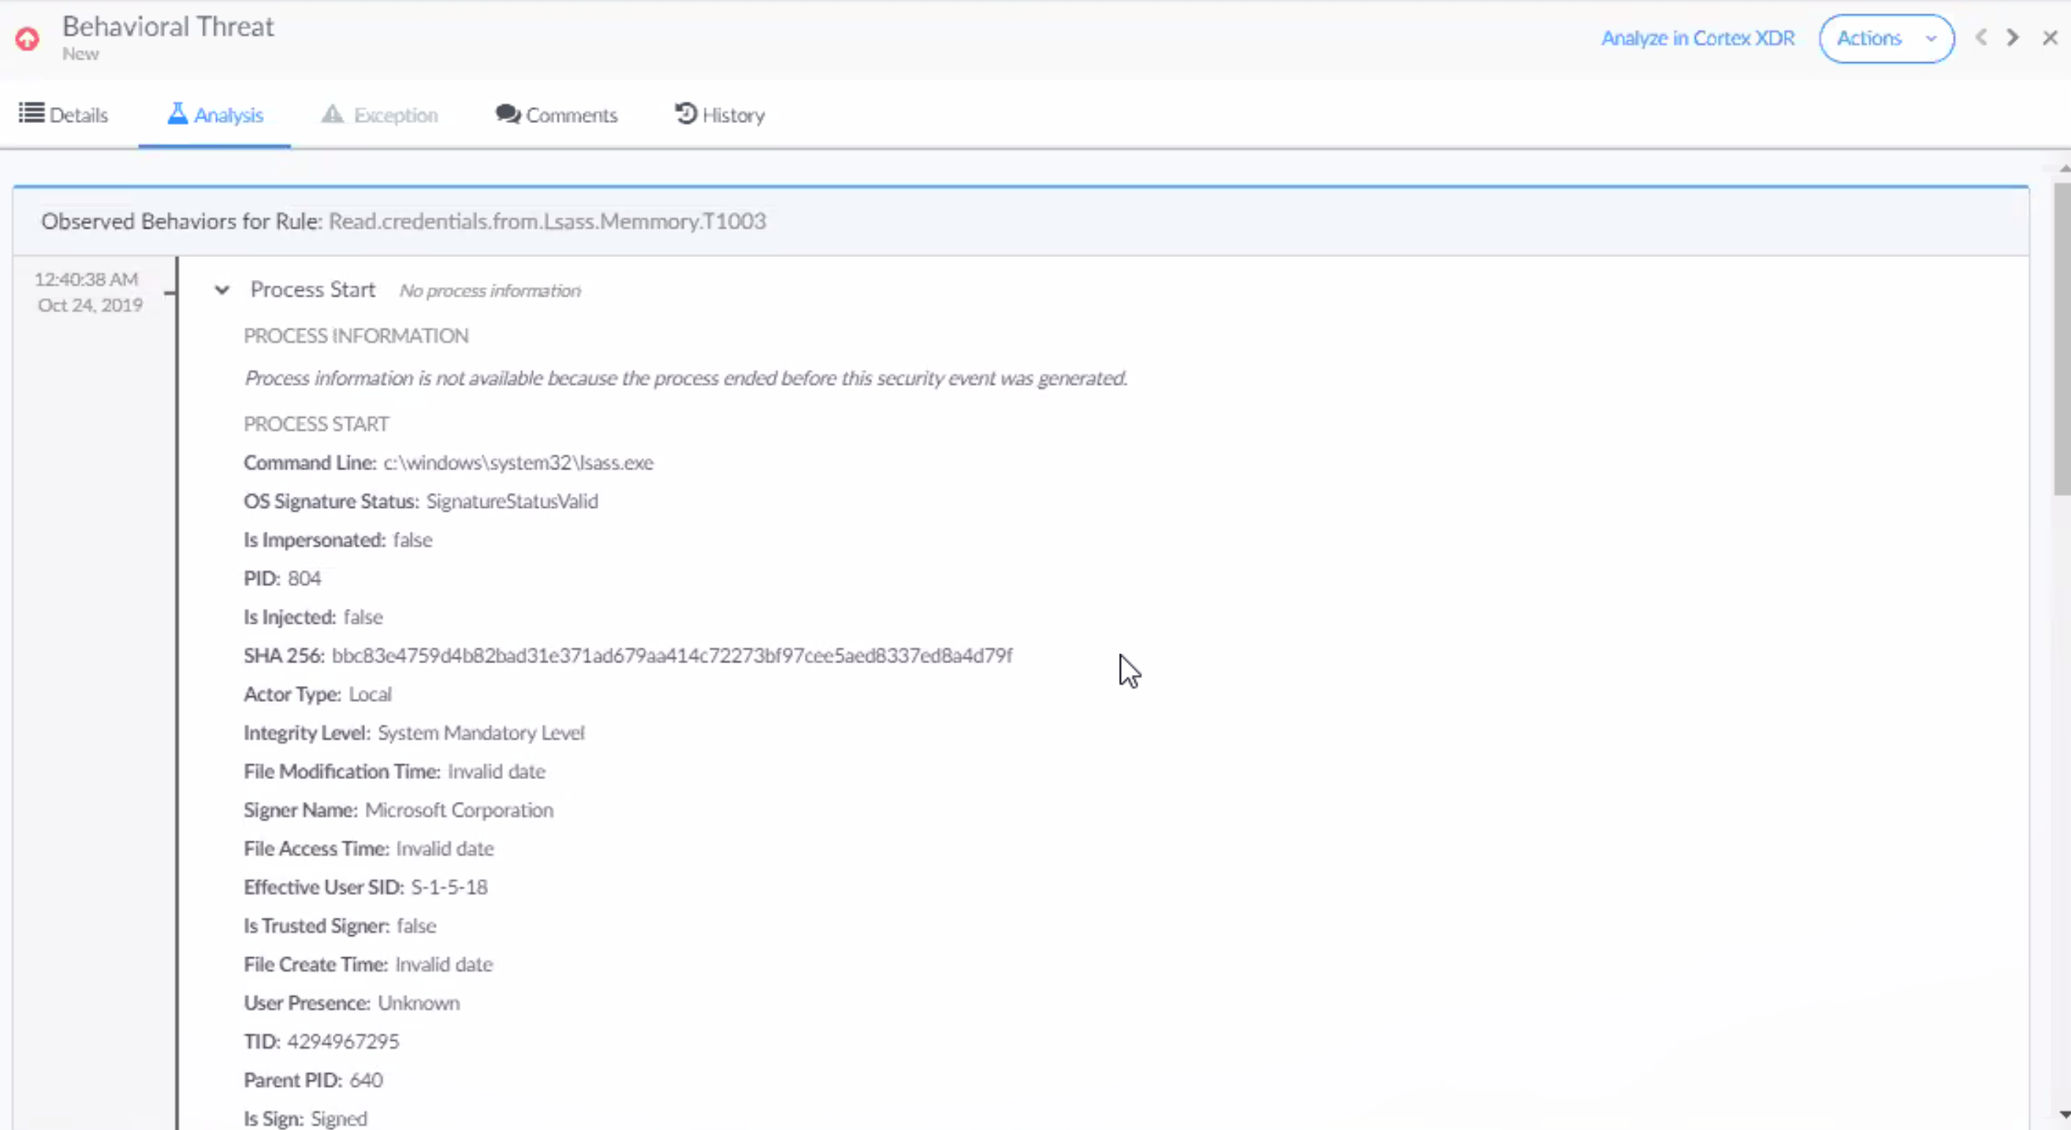Image resolution: width=2071 pixels, height=1130 pixels.
Task: Click the No process information note
Action: pos(490,290)
